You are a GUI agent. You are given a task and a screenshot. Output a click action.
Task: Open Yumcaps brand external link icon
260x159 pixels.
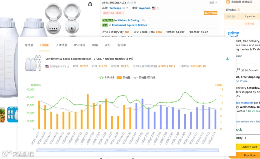click(127, 8)
